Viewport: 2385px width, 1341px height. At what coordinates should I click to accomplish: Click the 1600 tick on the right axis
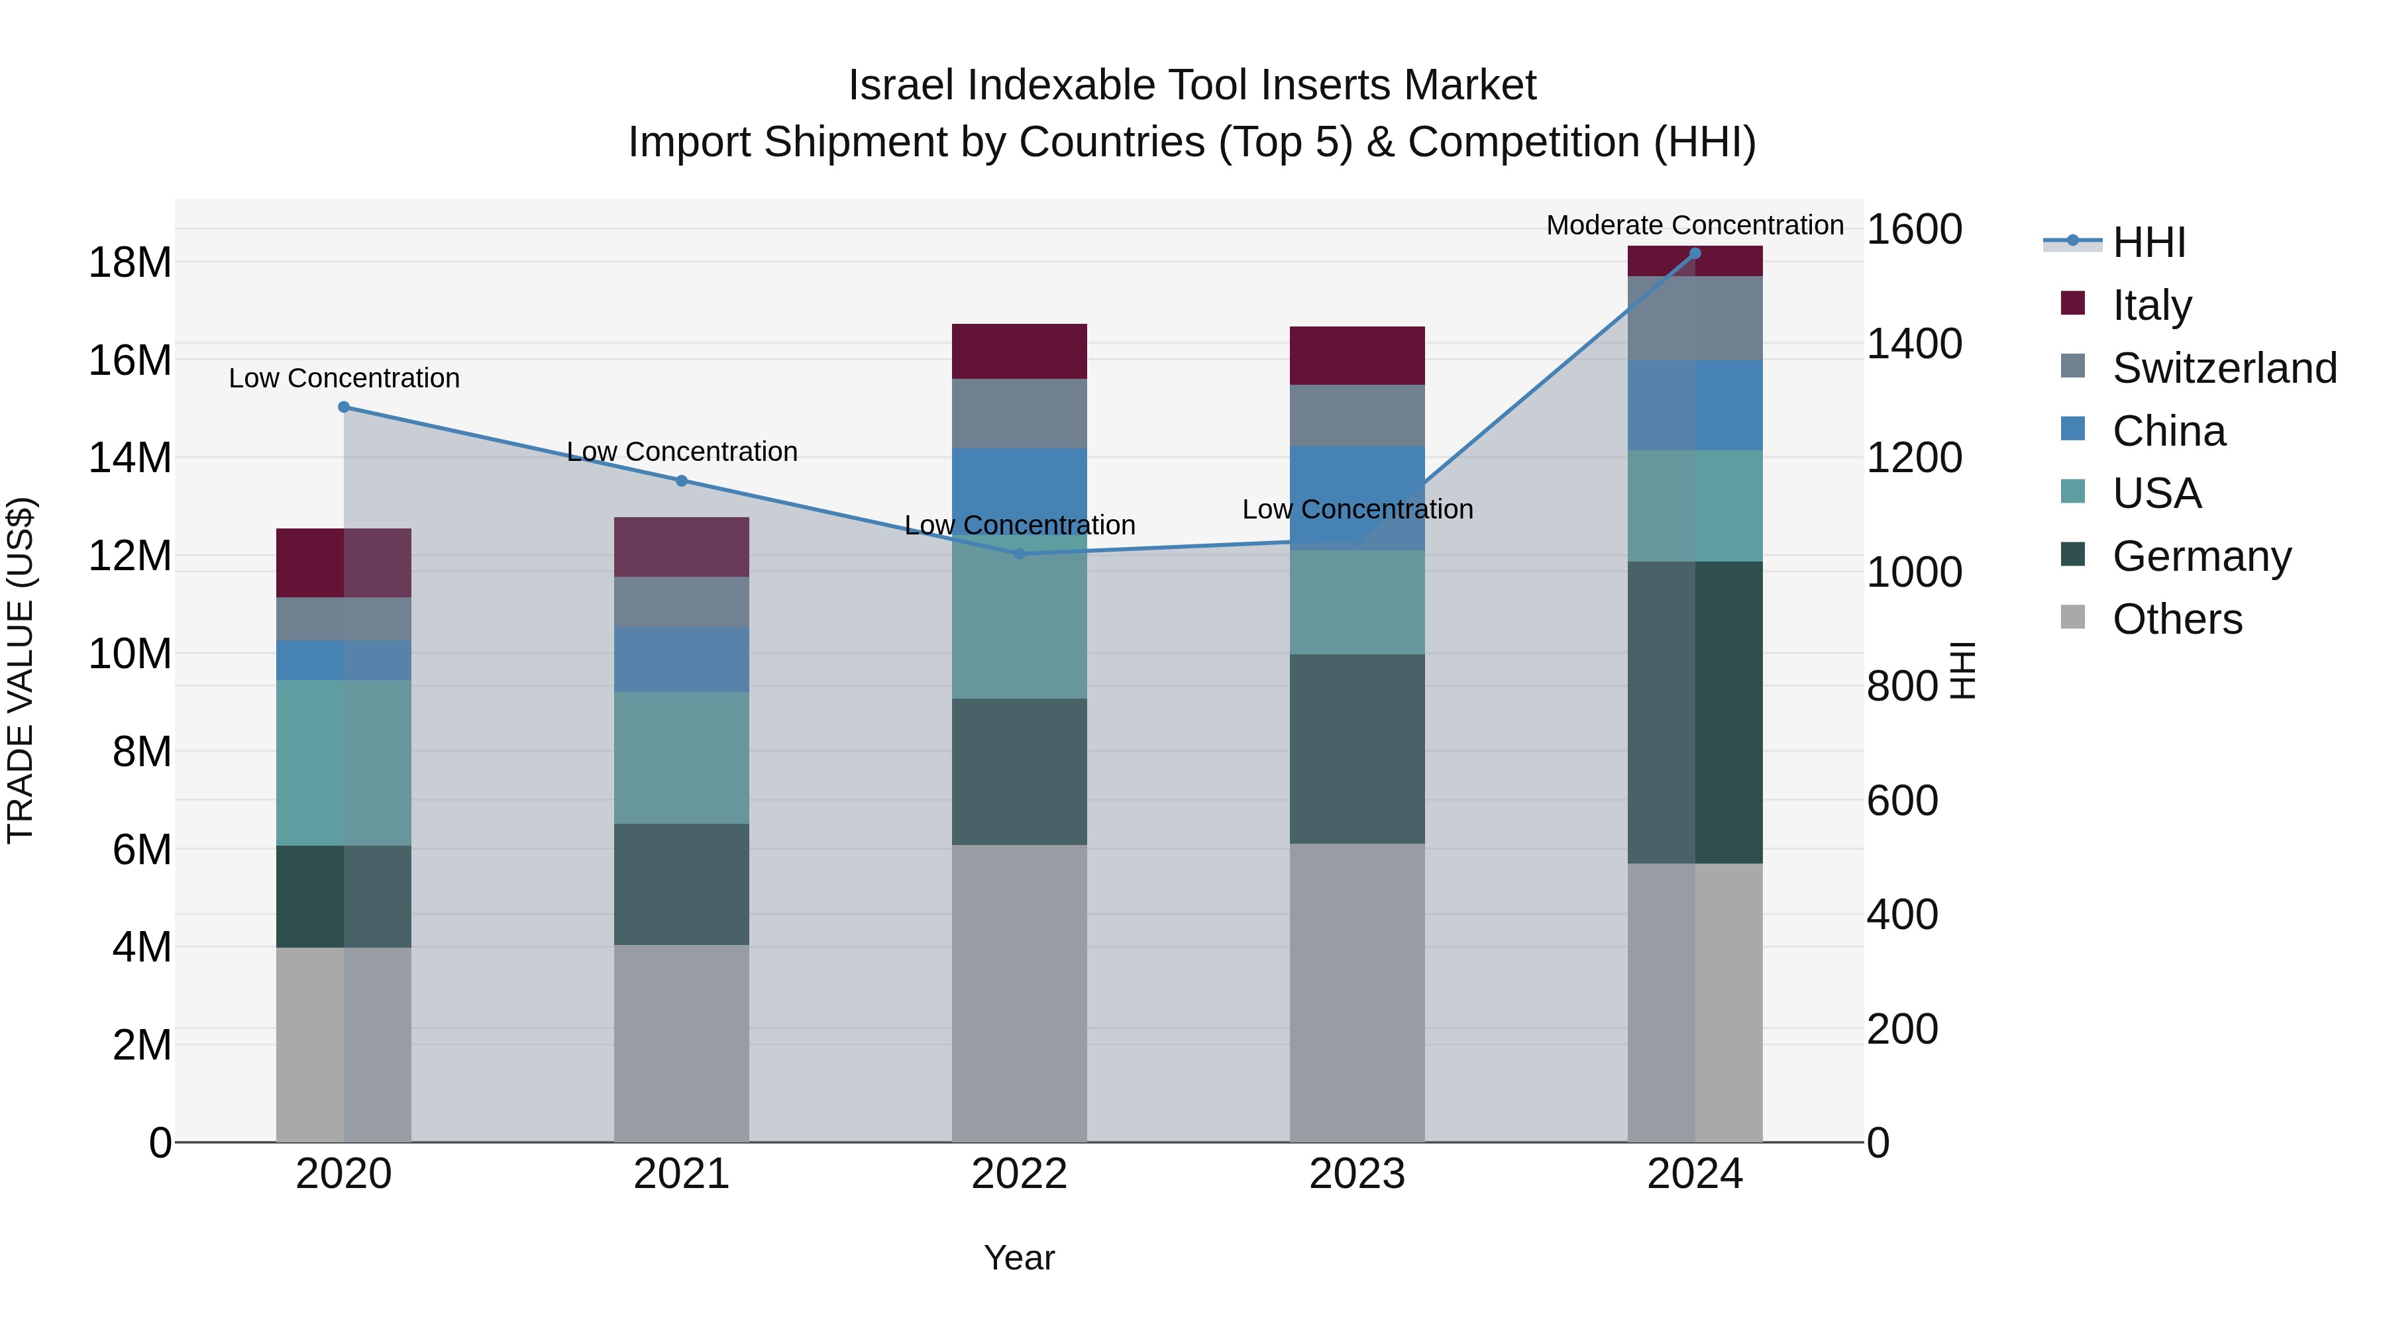point(1914,228)
